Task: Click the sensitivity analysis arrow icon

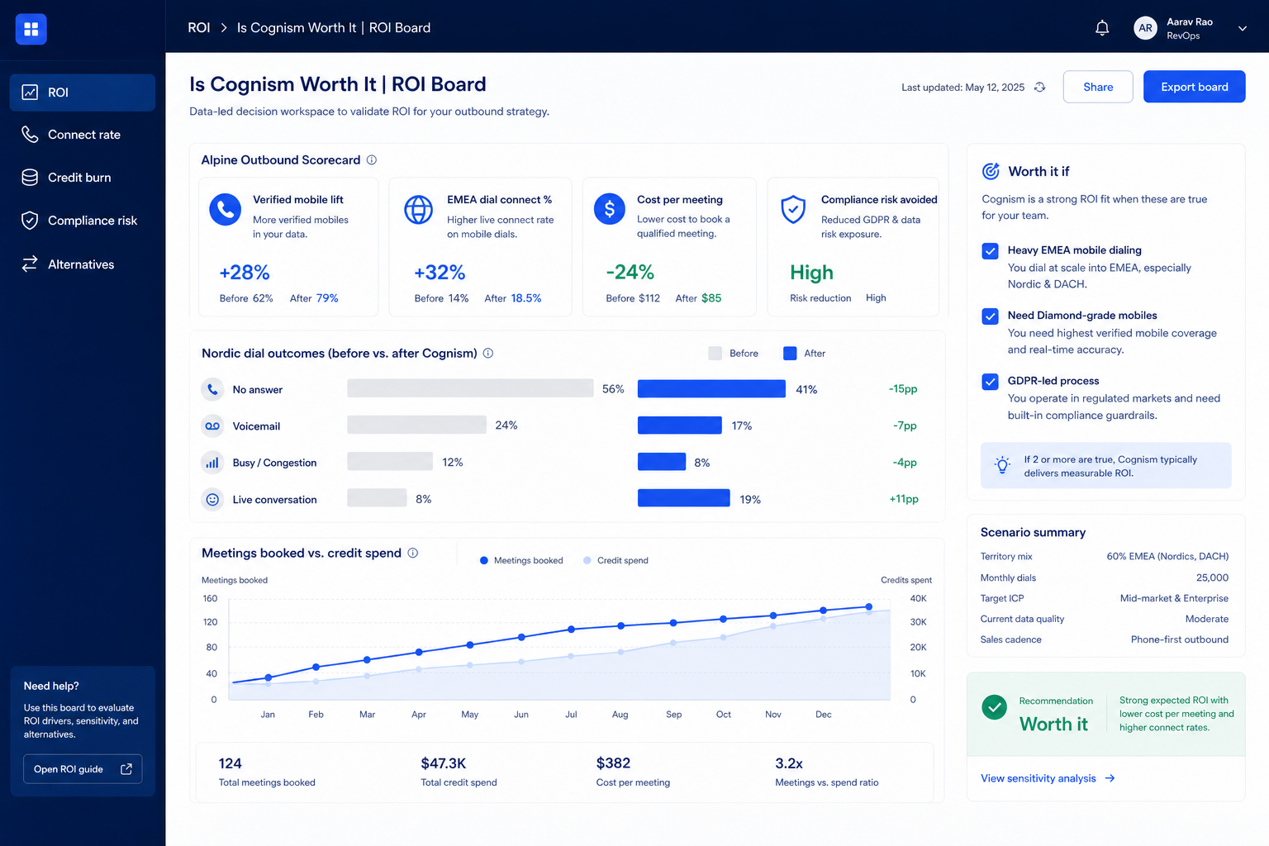Action: click(1110, 779)
